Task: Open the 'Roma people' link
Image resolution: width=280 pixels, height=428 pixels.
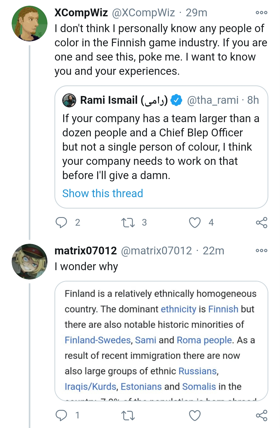Action: pyautogui.click(x=204, y=340)
